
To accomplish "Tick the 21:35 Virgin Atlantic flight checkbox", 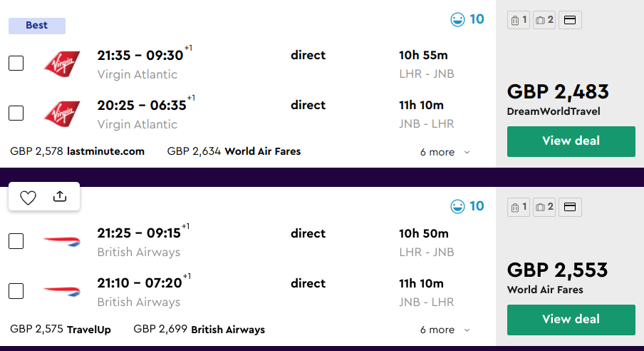I will [16, 63].
